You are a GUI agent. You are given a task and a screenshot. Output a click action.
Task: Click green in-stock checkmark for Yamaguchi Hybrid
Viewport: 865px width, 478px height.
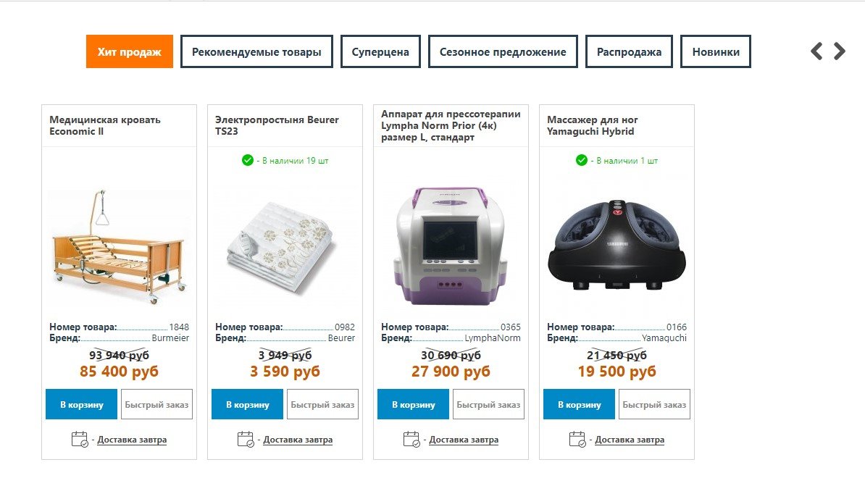pos(581,160)
